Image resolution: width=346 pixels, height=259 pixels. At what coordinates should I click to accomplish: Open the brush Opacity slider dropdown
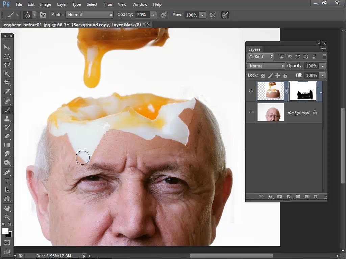(154, 15)
